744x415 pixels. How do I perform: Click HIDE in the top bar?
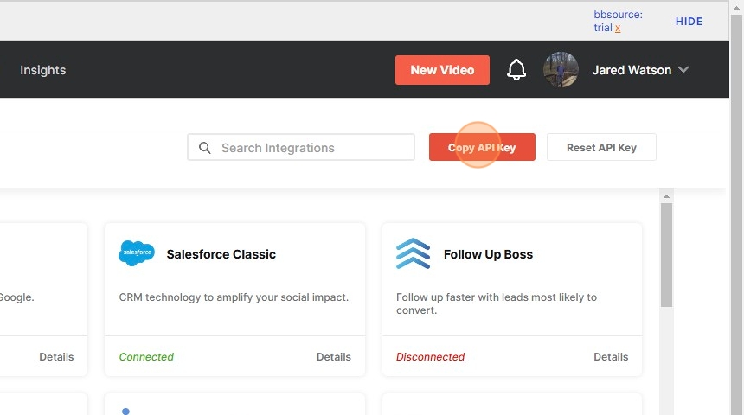(x=689, y=22)
